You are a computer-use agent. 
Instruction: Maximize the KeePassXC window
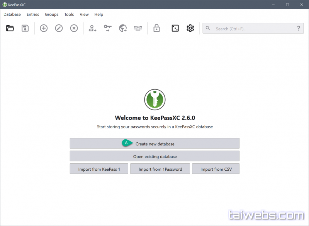pos(287,5)
